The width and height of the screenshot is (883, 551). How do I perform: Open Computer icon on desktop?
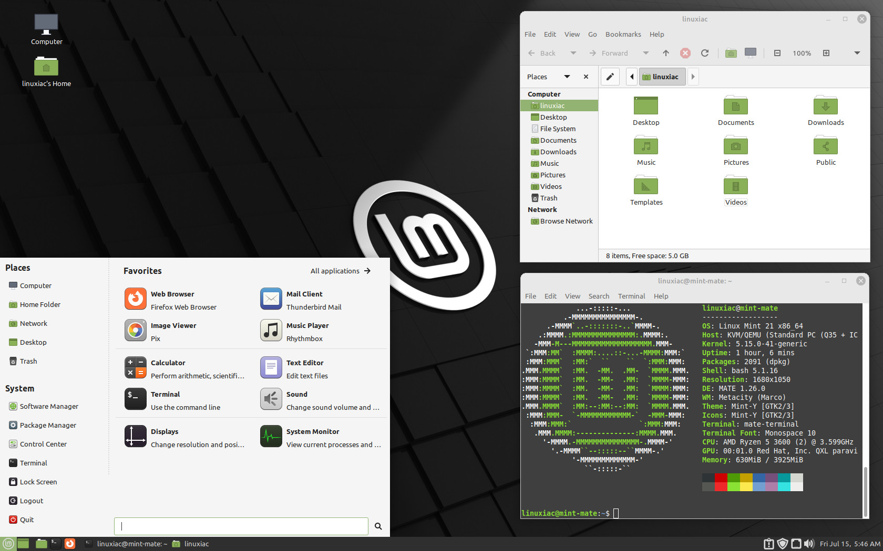tap(46, 29)
